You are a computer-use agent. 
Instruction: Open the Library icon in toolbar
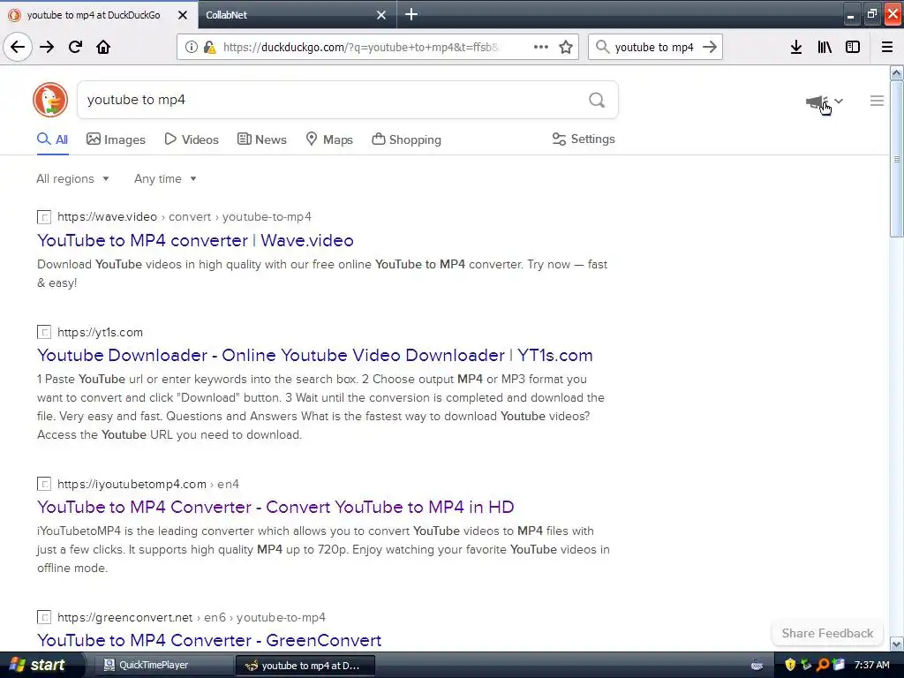(x=825, y=47)
